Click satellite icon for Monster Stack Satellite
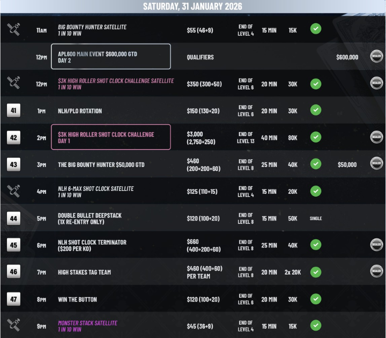The height and width of the screenshot is (338, 386). click(x=14, y=325)
